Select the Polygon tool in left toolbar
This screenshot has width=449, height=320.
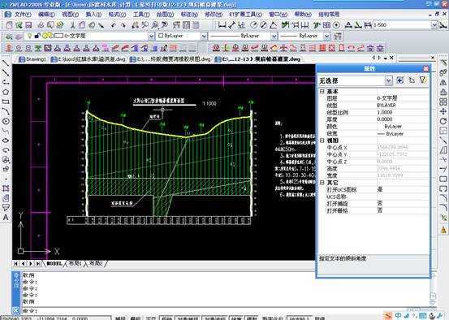[x=6, y=92]
